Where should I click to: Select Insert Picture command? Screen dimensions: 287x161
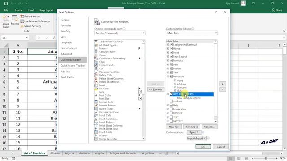point(106,122)
